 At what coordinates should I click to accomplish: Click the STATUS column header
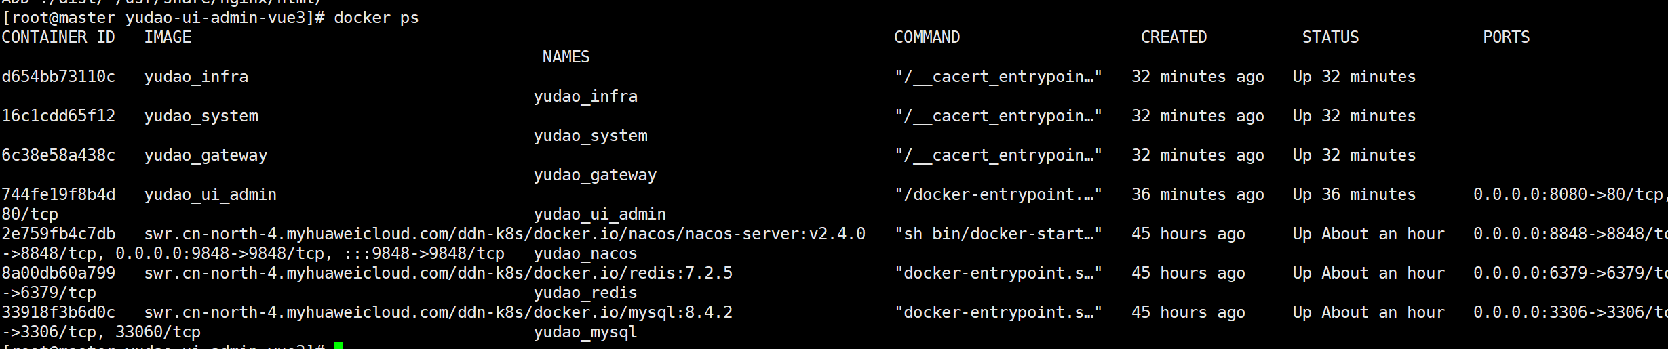tap(1330, 37)
